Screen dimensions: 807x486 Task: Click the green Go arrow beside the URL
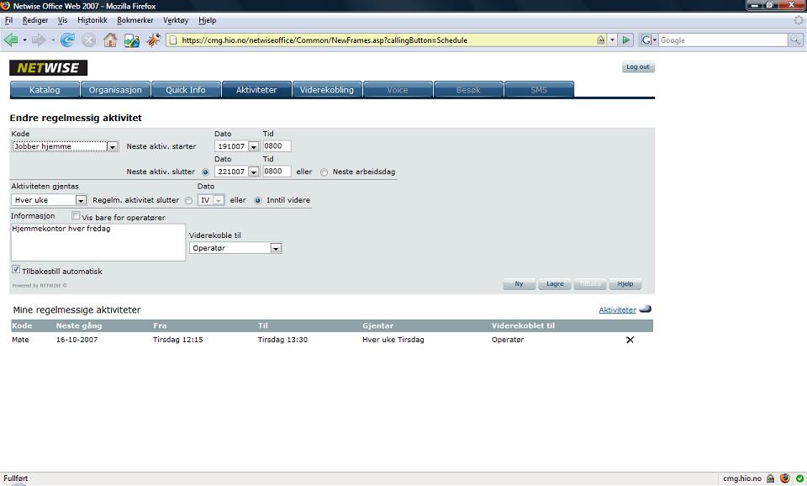625,40
